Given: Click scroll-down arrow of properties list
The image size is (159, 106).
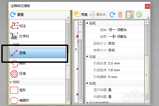Looking at the screenshot, I should click(146, 101).
